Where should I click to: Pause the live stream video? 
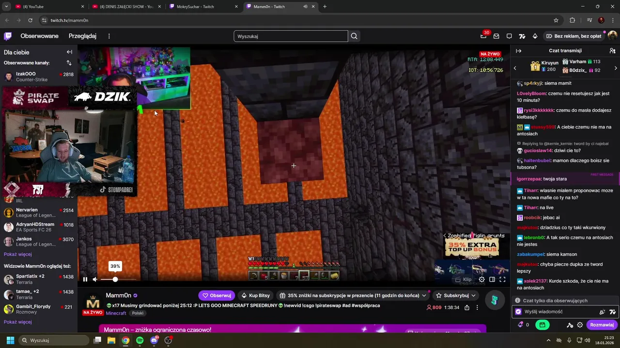click(x=85, y=279)
